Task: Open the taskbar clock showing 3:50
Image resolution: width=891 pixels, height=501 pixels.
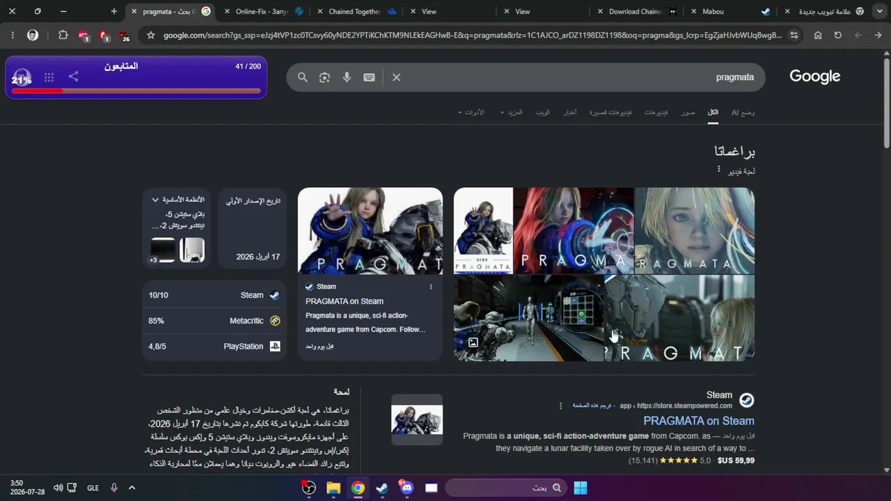Action: 27,487
